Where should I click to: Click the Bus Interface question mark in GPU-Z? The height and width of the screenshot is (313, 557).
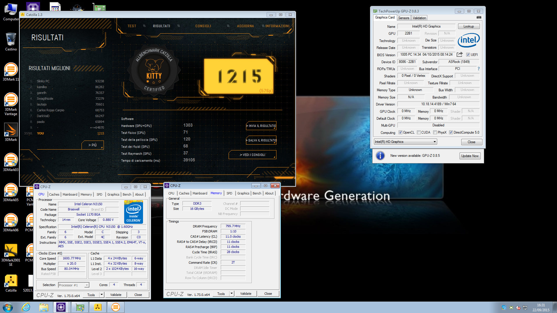coord(478,69)
